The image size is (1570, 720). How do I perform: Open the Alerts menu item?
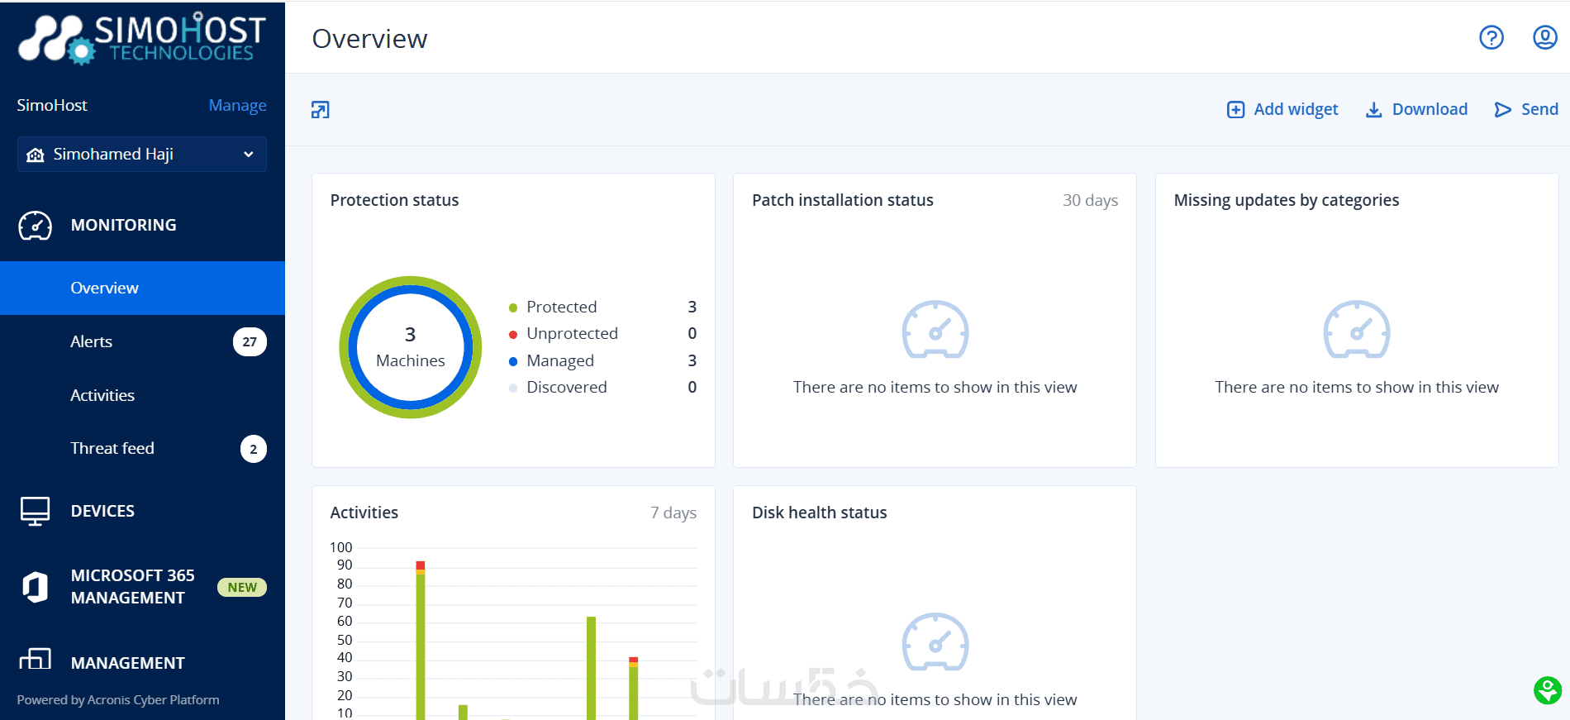tap(92, 342)
